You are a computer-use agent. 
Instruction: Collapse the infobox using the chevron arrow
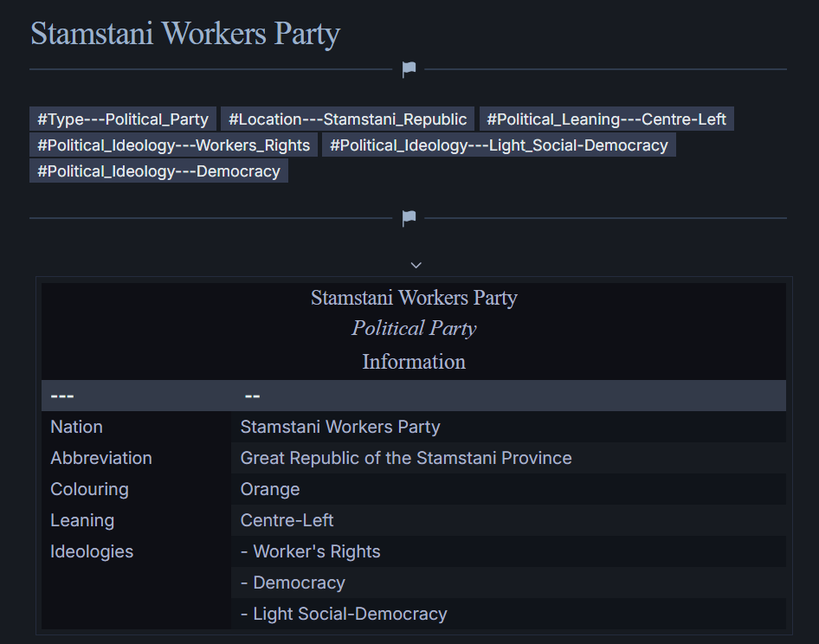[416, 265]
